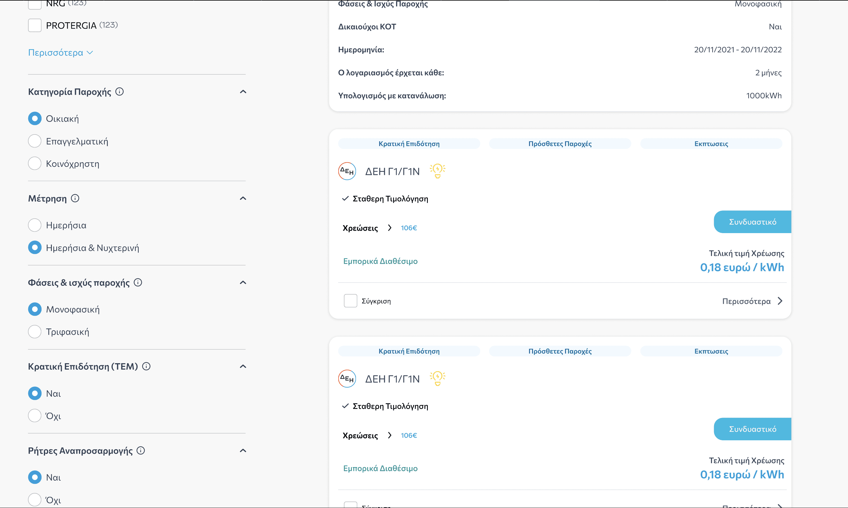Open Εκπτωσεις tab in second card
The height and width of the screenshot is (508, 848).
[711, 351]
